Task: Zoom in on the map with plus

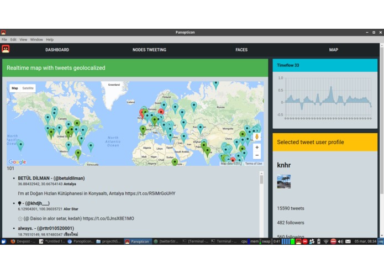Action: coord(257,147)
